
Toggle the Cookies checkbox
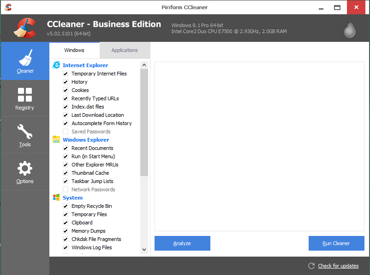(66, 90)
